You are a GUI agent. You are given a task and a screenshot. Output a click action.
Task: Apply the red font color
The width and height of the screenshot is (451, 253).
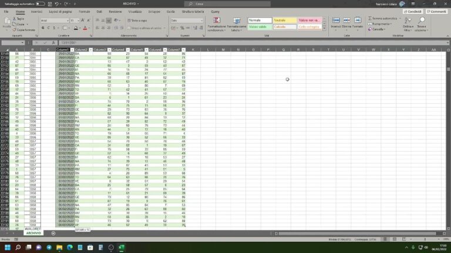[x=85, y=28]
